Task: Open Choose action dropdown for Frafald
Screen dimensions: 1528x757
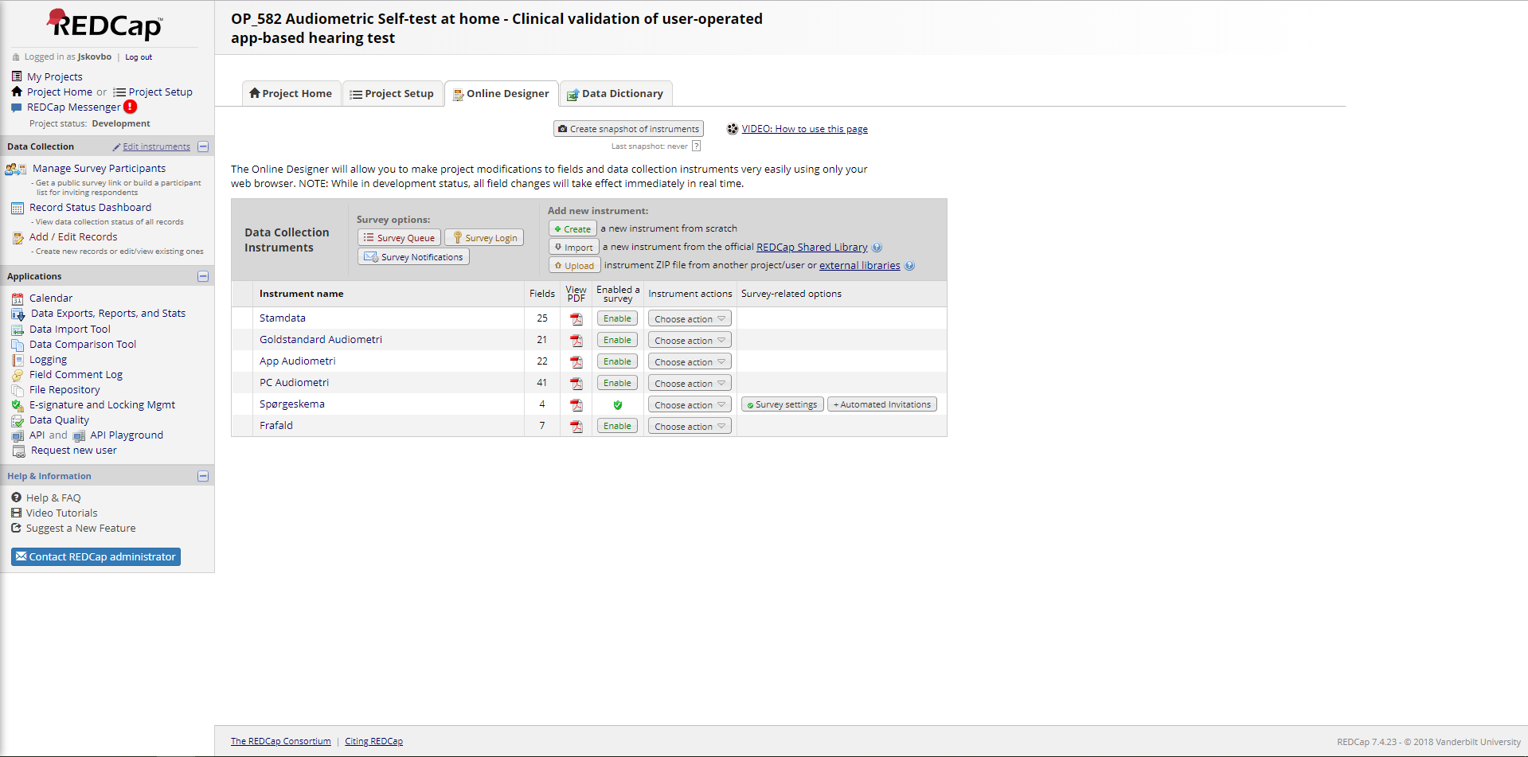Action: pos(690,426)
